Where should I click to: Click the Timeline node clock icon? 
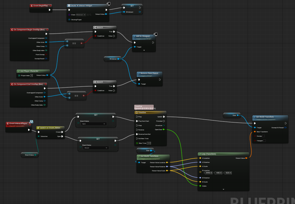click(137, 113)
